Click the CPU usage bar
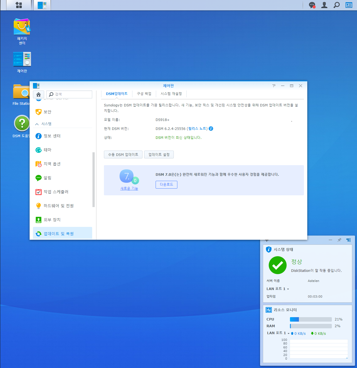 [311, 319]
